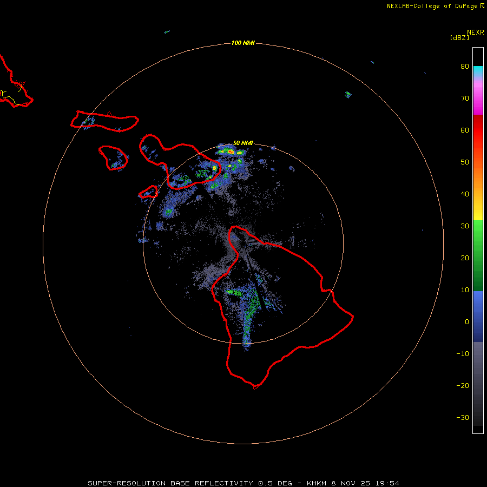This screenshot has height=487, width=487.
Task: Click the green 20 dBZ band of the colorbar
Action: (478, 258)
